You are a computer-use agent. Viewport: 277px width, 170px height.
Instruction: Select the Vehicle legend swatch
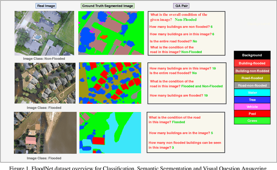252,107
